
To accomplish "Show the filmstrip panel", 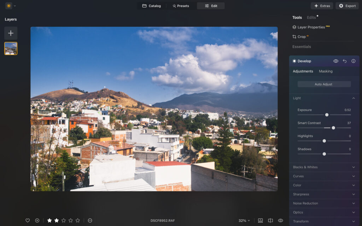I will coord(260,220).
